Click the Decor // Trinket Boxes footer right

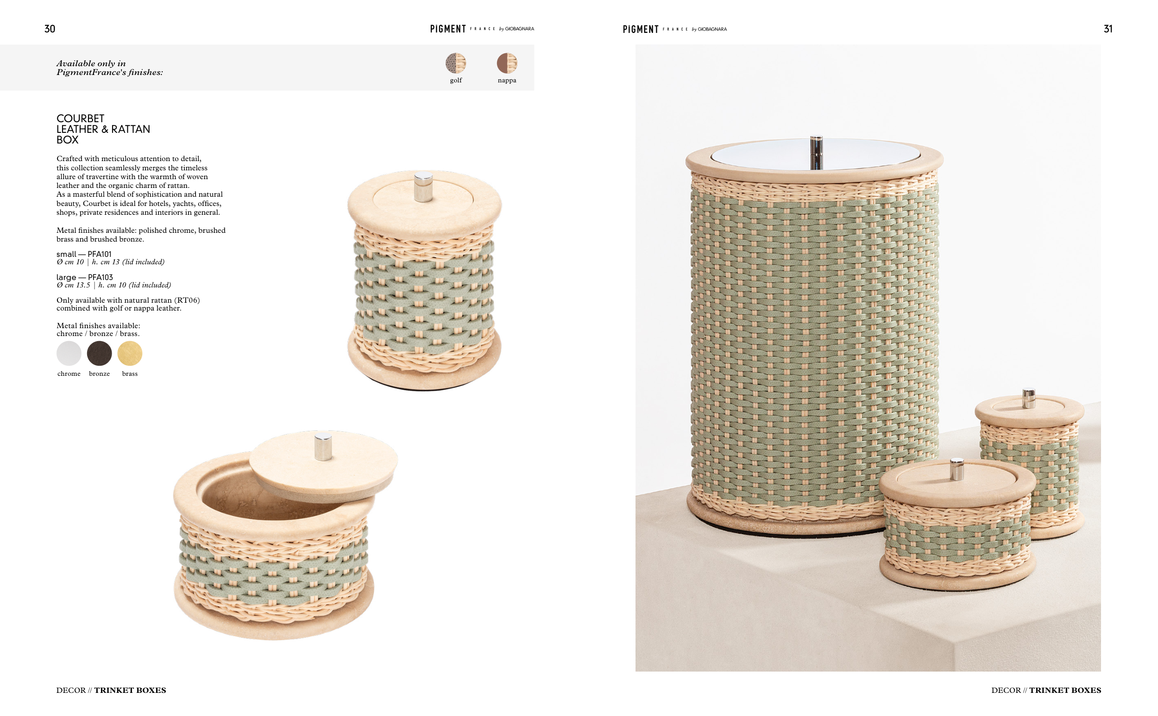pyautogui.click(x=1046, y=690)
